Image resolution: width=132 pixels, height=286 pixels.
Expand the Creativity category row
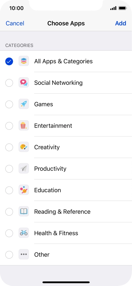(x=66, y=147)
